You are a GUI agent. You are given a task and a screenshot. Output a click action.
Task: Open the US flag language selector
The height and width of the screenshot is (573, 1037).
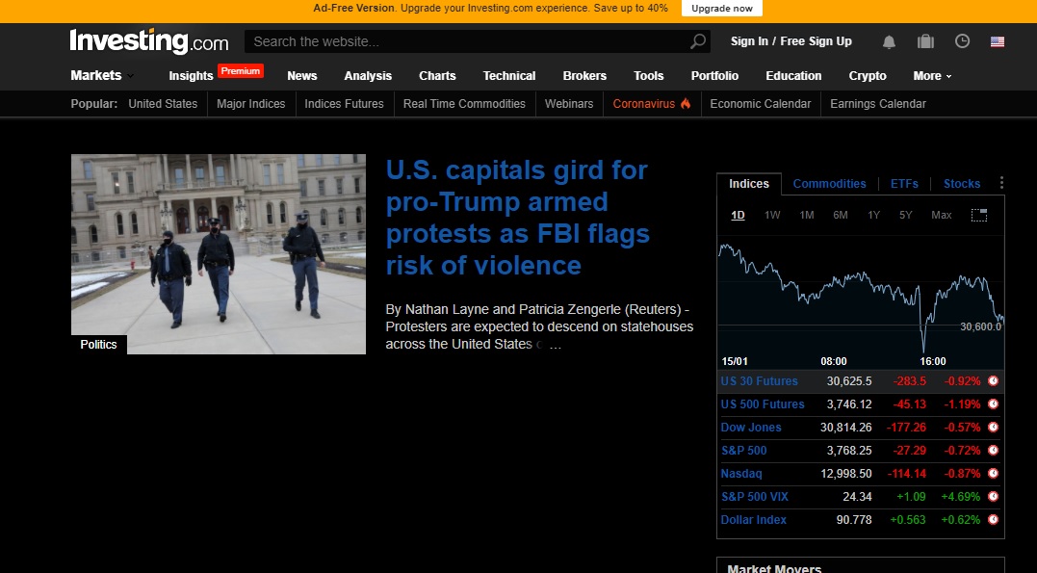[x=996, y=41]
